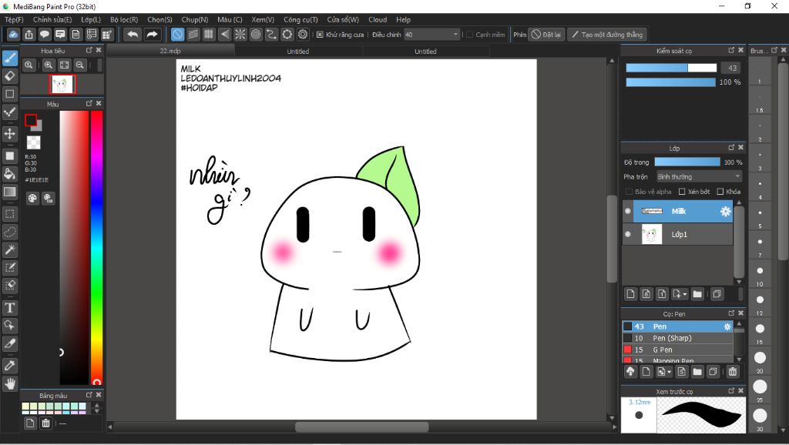The width and height of the screenshot is (789, 445).
Task: Switch to the second Untitled tab
Action: (425, 52)
